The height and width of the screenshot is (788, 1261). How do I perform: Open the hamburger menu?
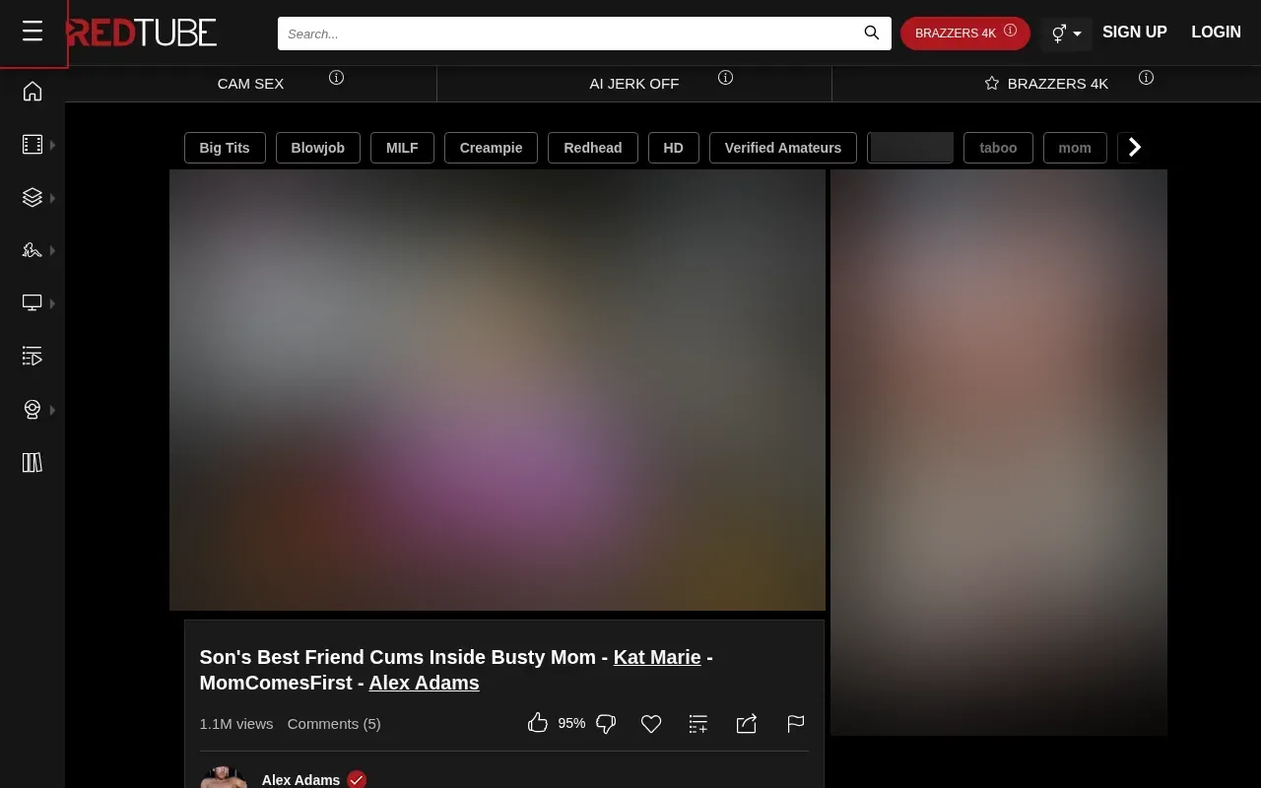[x=33, y=32]
